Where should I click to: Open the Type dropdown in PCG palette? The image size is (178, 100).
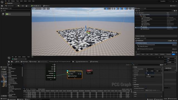[16, 64]
